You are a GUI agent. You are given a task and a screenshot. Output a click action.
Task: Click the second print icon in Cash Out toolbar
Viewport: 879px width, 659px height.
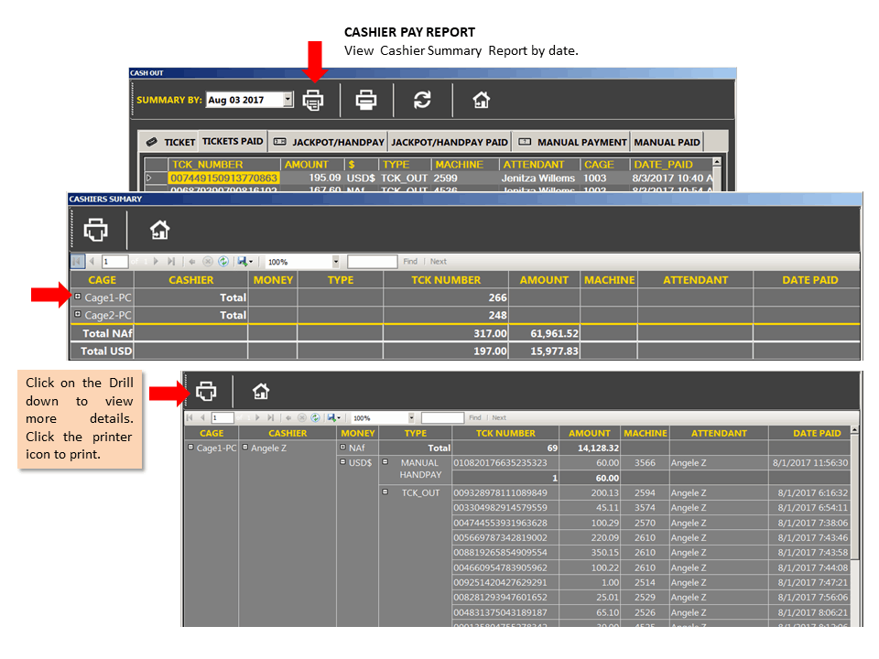coord(366,101)
